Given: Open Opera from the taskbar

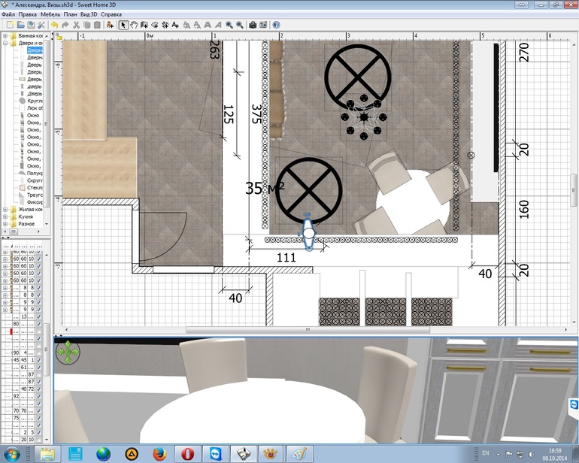Looking at the screenshot, I should point(187,454).
